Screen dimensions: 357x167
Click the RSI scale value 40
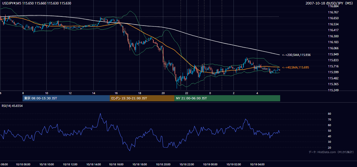pos(330,136)
